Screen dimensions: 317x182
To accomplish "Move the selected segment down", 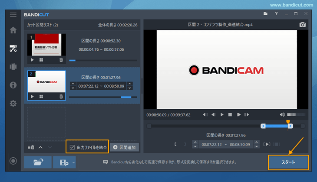I will [x=50, y=147].
